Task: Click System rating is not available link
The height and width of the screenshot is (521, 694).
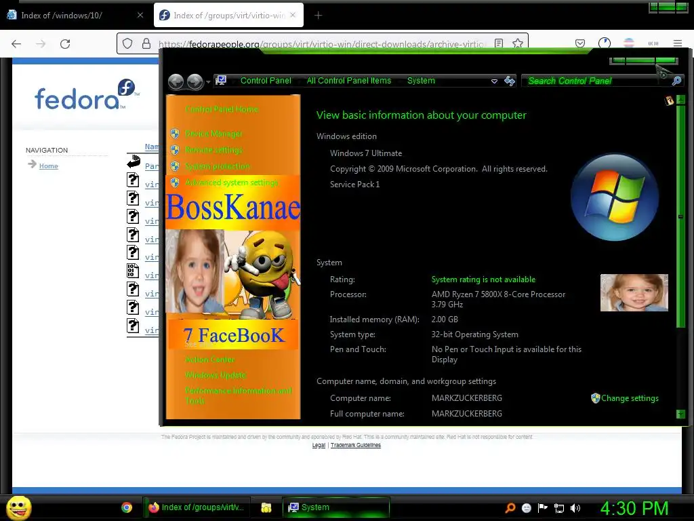Action: point(483,279)
